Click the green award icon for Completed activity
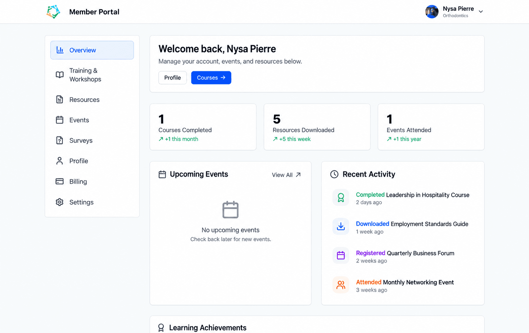 (x=341, y=198)
